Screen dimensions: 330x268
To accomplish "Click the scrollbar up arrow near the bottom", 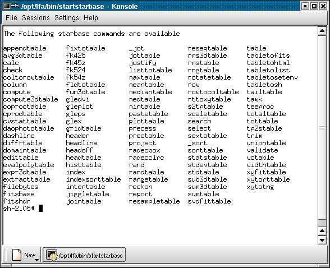I will pos(322,231).
